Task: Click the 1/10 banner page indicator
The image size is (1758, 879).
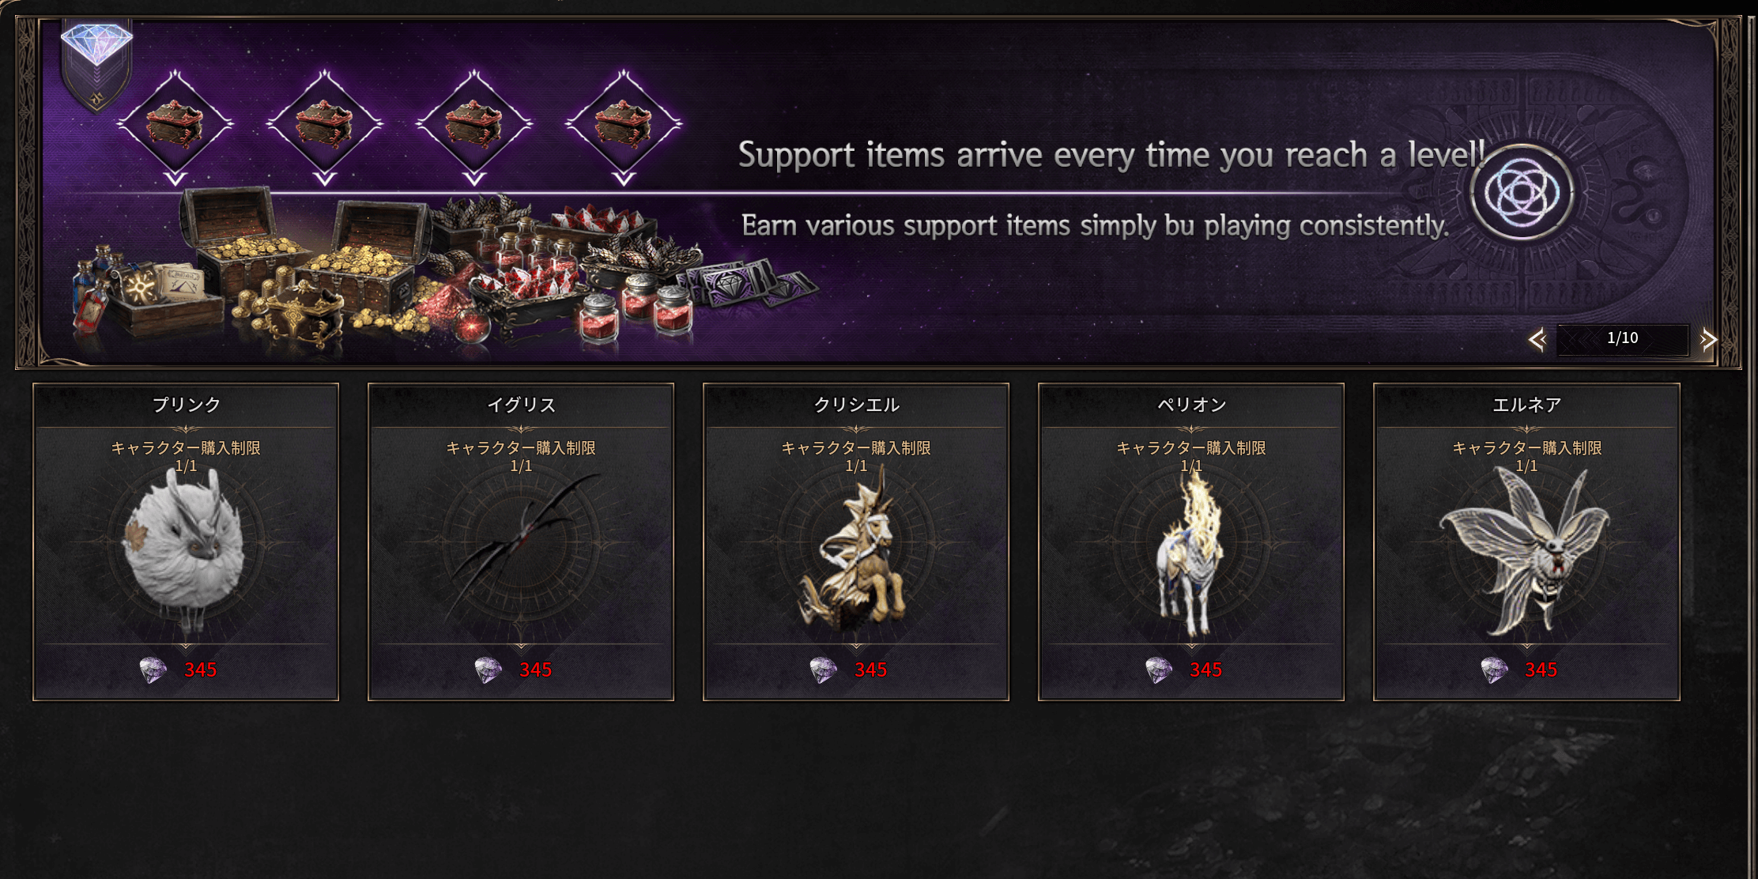Action: coord(1622,338)
